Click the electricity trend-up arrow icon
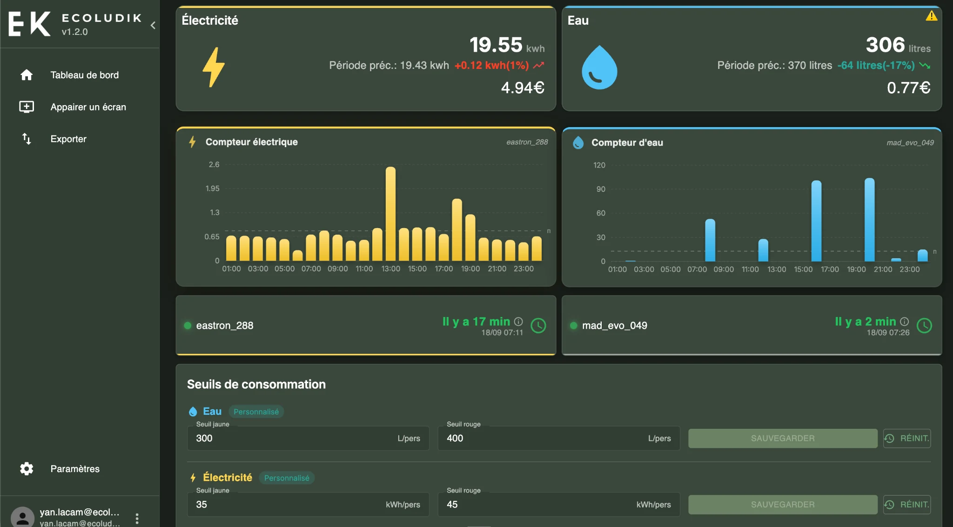953x527 pixels. tap(538, 65)
